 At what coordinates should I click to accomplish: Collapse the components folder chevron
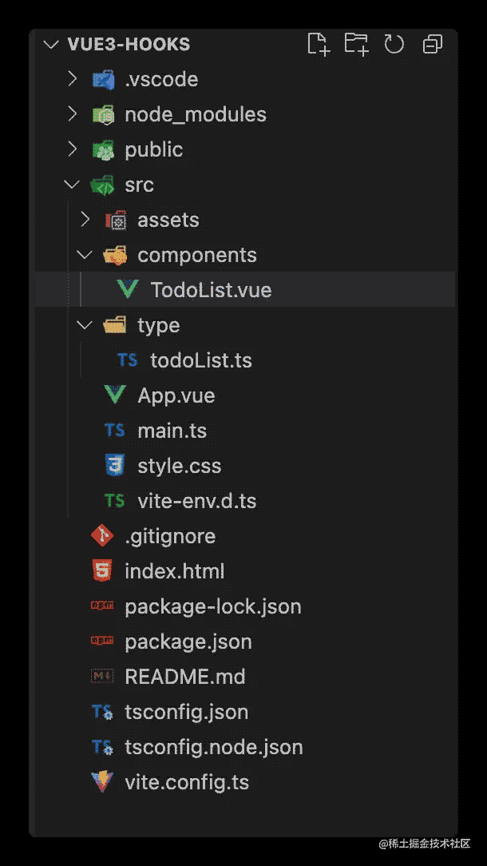pos(85,255)
